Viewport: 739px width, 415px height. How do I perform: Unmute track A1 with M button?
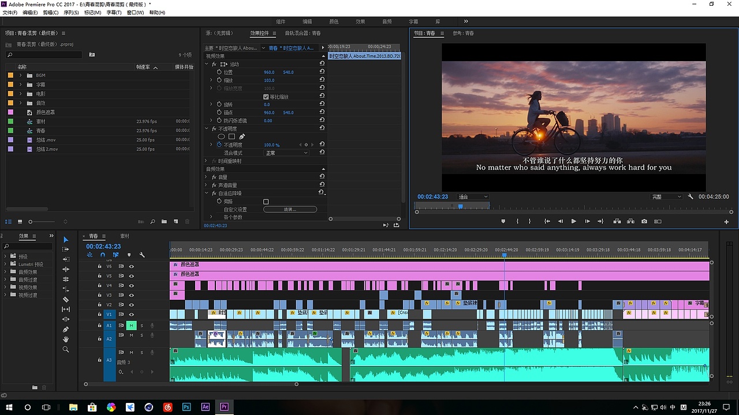(131, 326)
